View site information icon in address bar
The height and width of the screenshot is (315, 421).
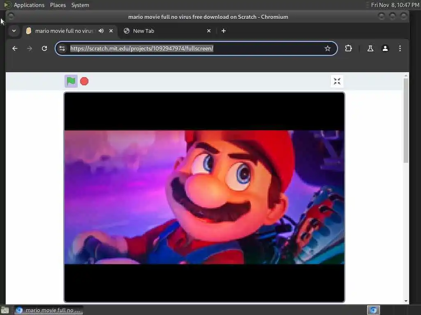[x=62, y=48]
